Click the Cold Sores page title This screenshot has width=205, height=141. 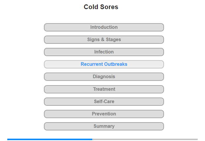pos(101,7)
